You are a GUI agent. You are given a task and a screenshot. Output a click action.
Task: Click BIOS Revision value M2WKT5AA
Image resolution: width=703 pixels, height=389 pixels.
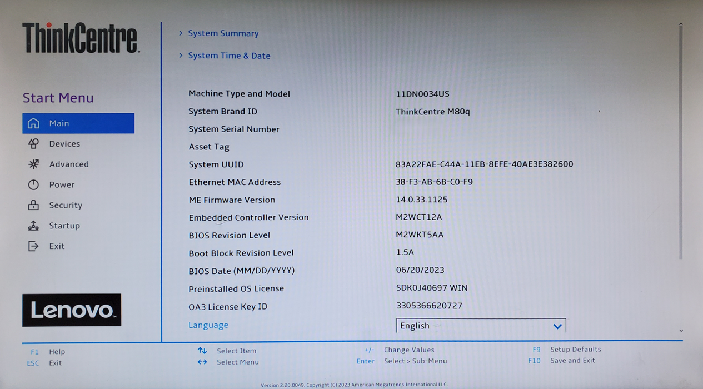(420, 235)
